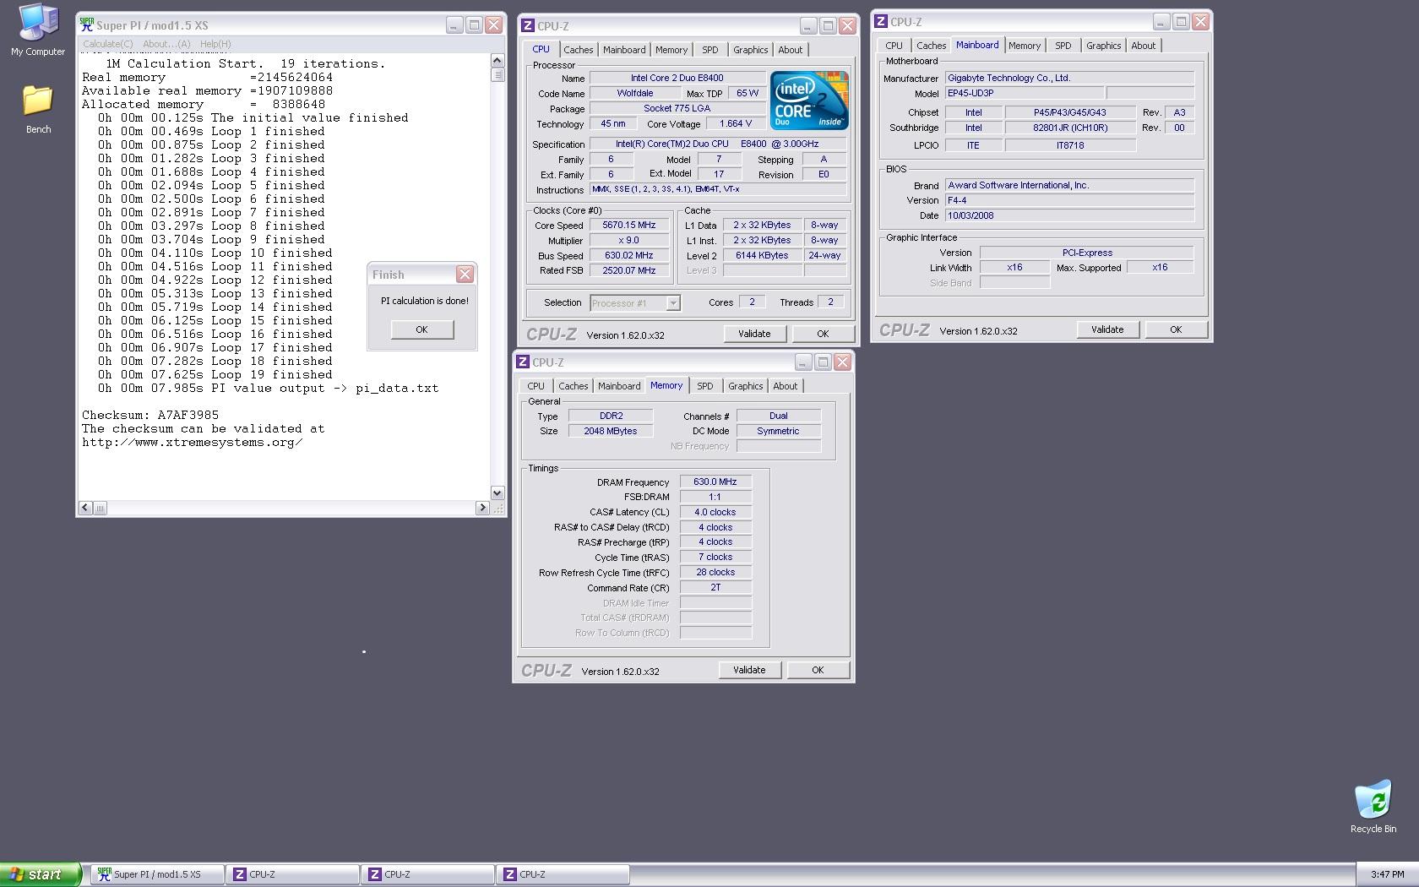Viewport: 1419px width, 887px height.
Task: Click Super PI scroll down arrow
Action: pos(497,493)
